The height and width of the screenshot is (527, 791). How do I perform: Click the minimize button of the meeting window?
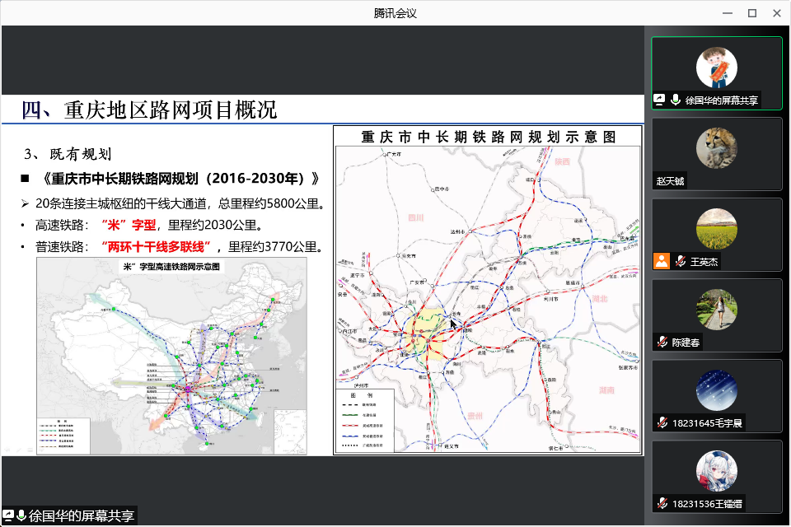pos(727,12)
